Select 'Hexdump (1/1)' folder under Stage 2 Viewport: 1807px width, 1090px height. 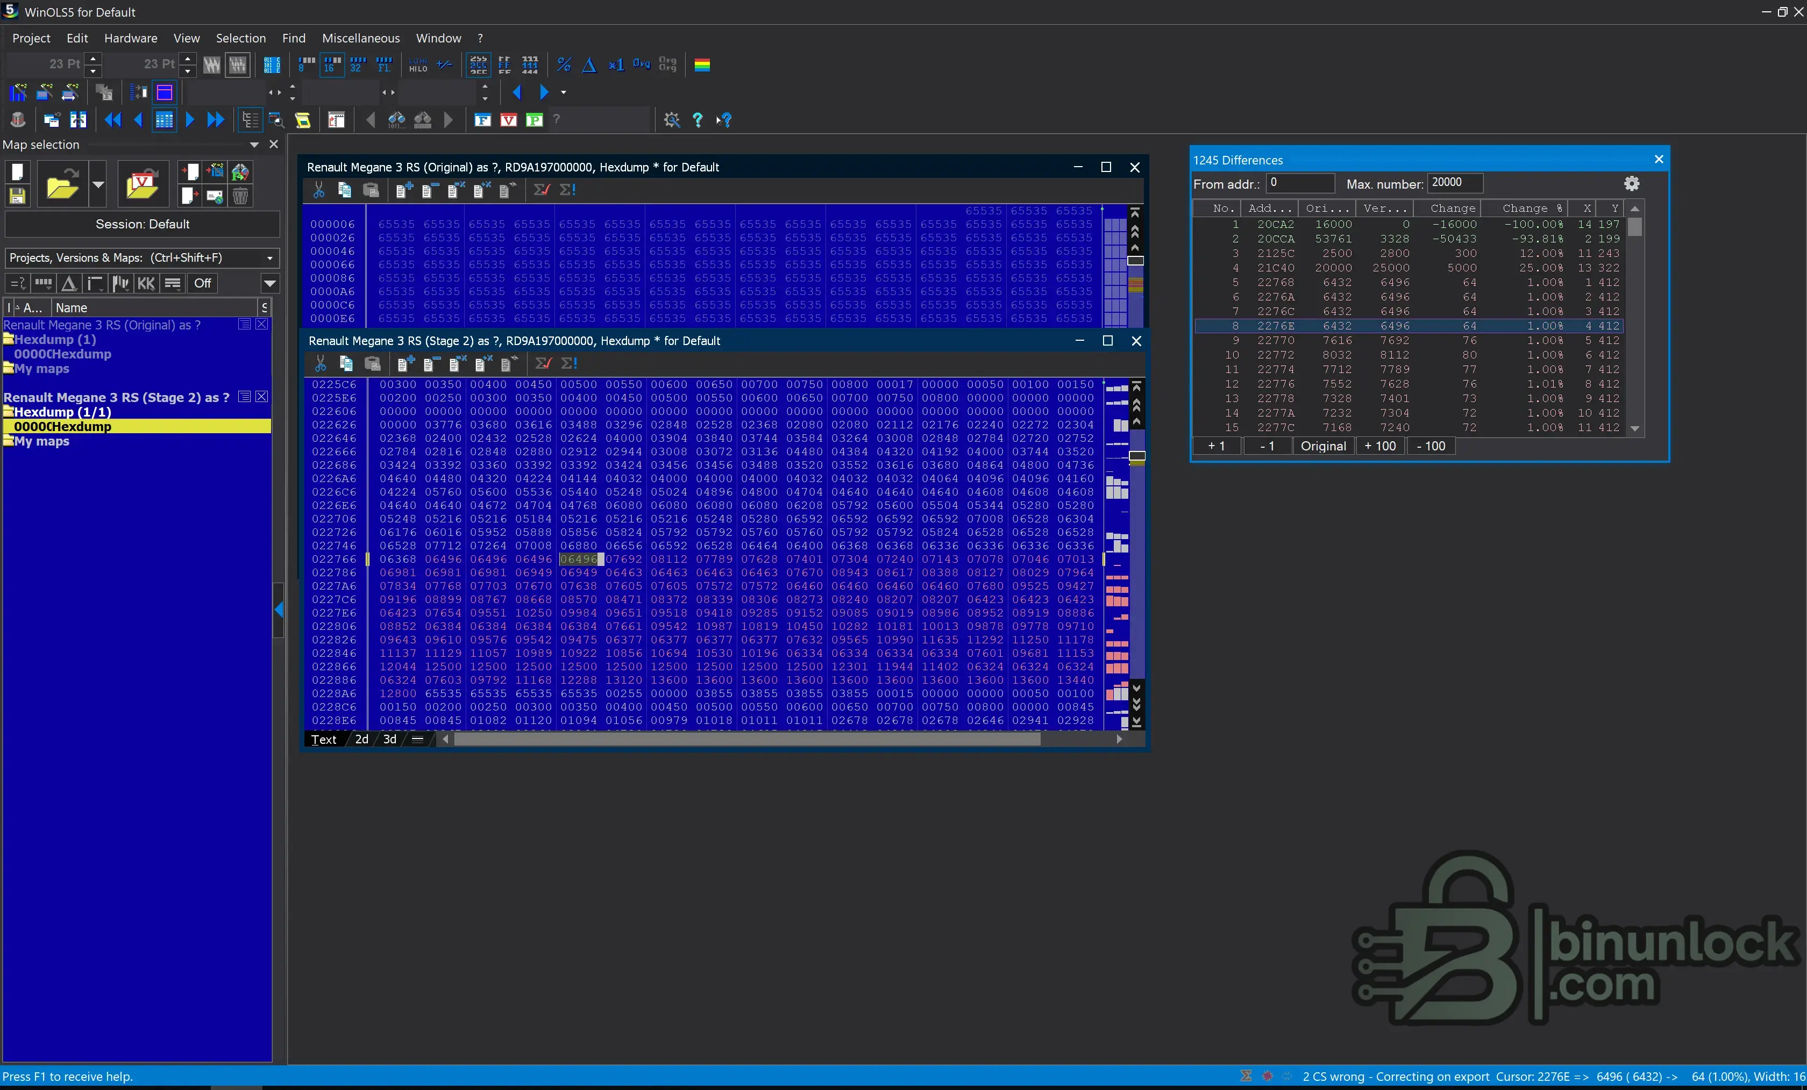62,412
